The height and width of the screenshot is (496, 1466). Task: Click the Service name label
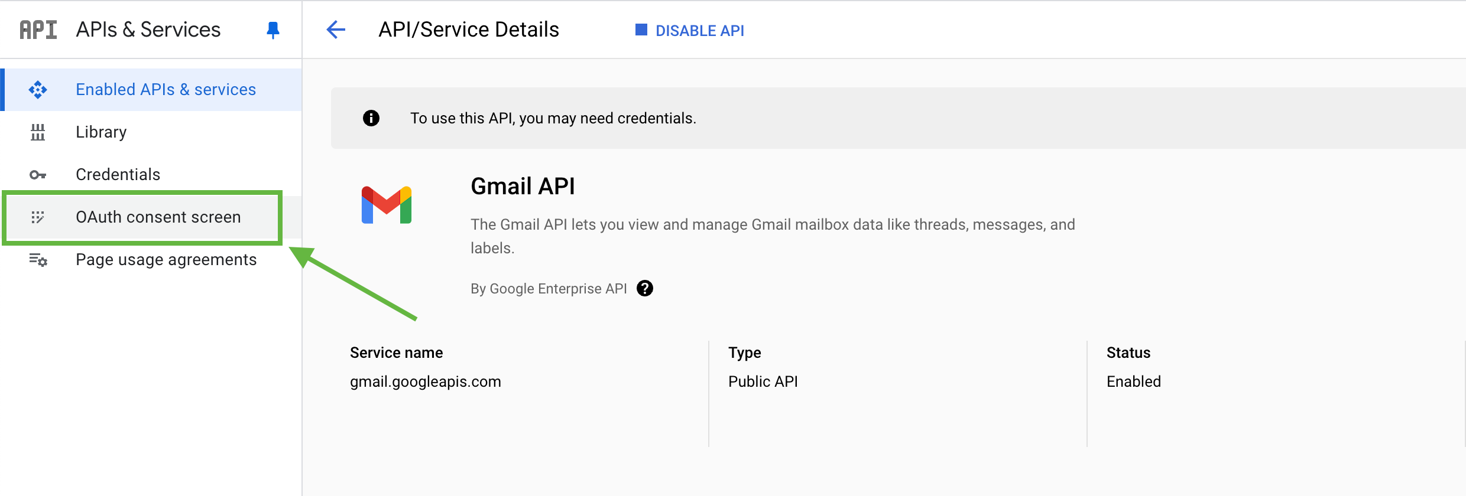tap(397, 353)
